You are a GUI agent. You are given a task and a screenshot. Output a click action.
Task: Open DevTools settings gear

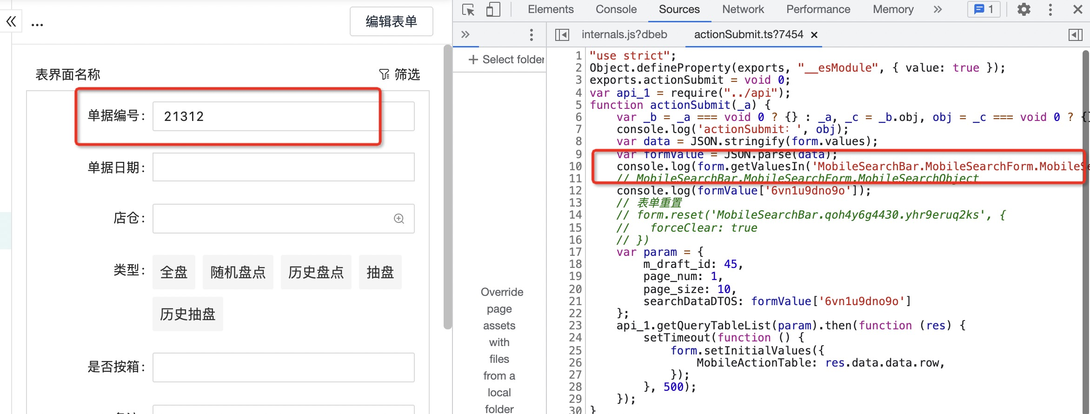pyautogui.click(x=1024, y=10)
